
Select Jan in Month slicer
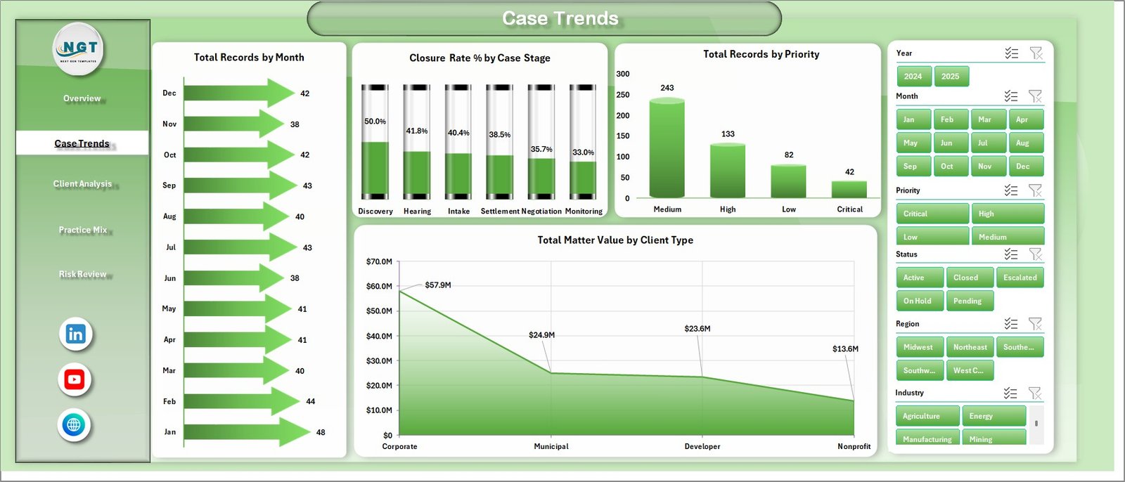pyautogui.click(x=914, y=119)
